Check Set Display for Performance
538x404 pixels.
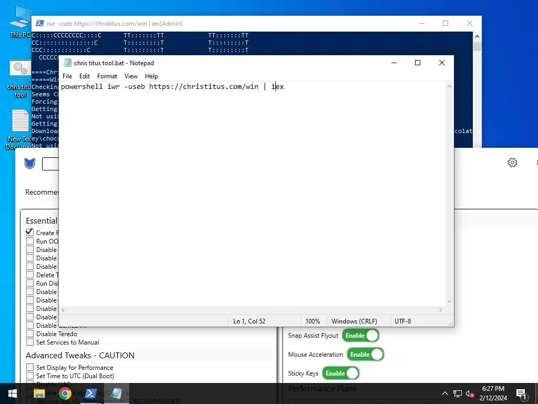click(30, 367)
